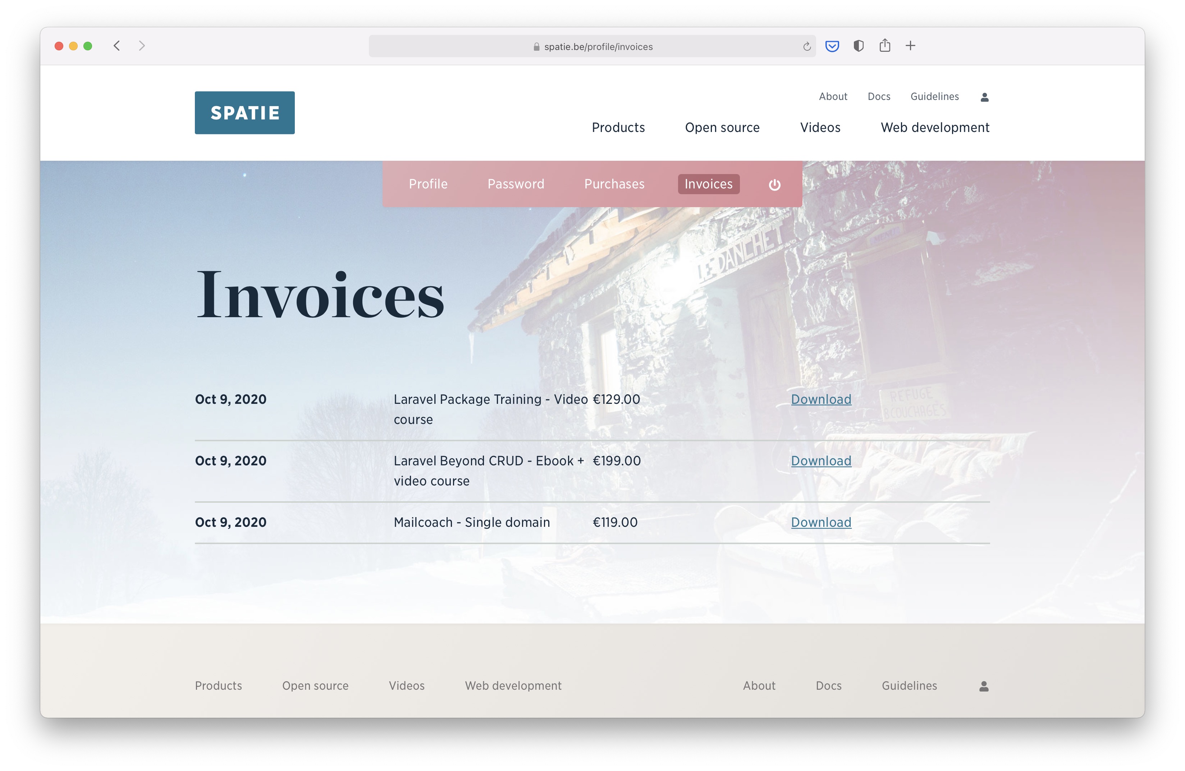Image resolution: width=1185 pixels, height=771 pixels.
Task: Open About link in the footer
Action: (759, 686)
